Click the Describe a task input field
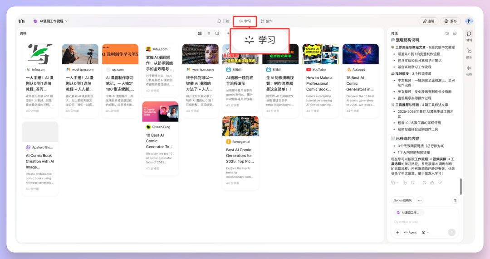 click(x=422, y=222)
